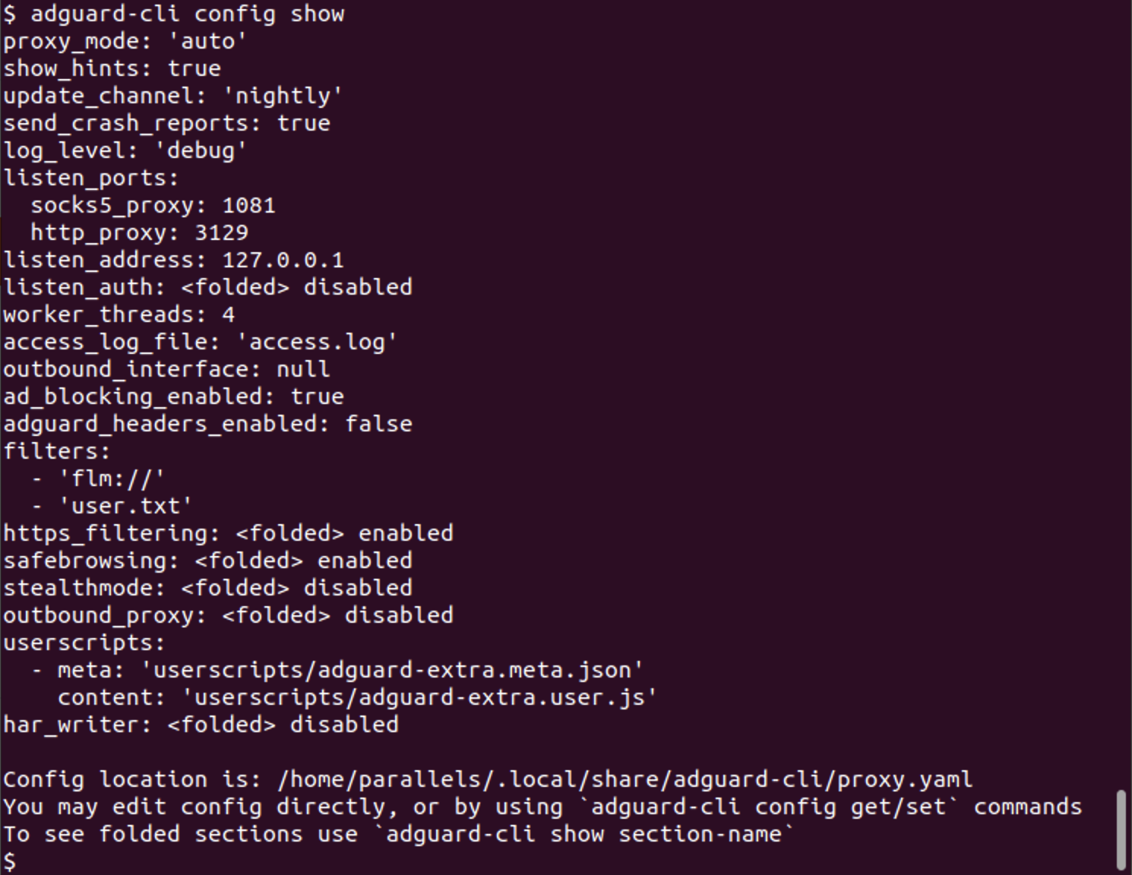Click the 'user.txt' filter entry

[125, 506]
